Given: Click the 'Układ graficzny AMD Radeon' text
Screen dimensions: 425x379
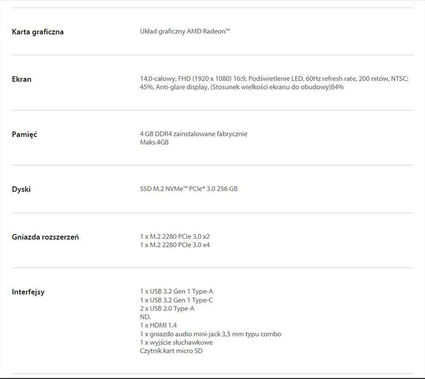Looking at the screenshot, I should click(x=185, y=32).
